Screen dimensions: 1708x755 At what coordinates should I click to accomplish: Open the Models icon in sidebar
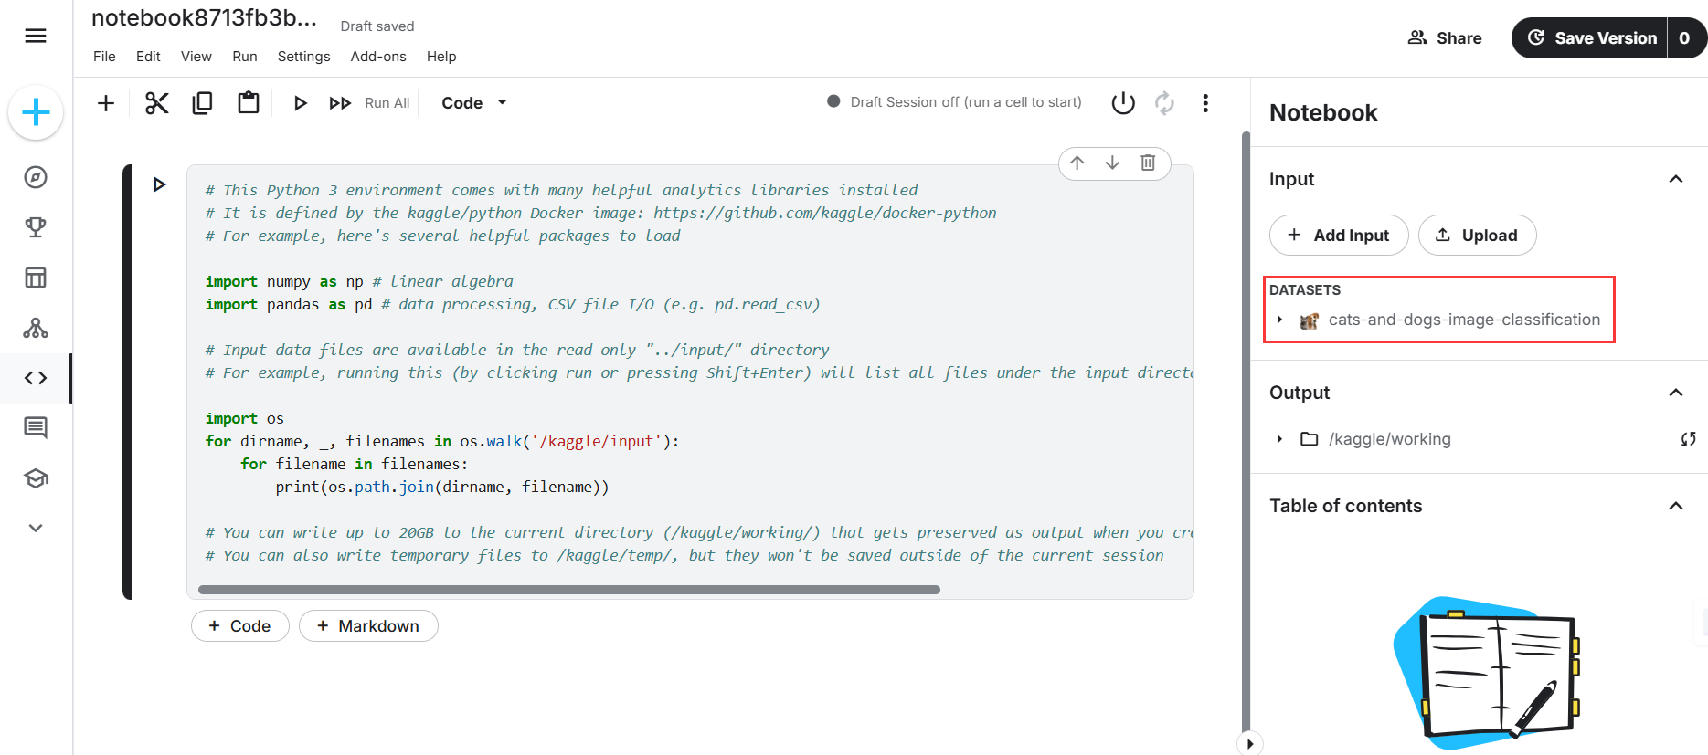[x=36, y=328]
